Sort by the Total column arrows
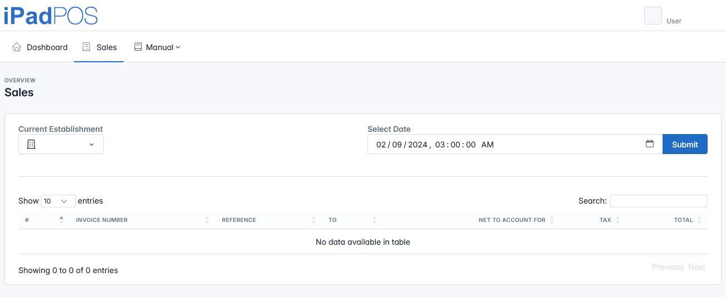Screen dimensions: 726x297 [699, 220]
